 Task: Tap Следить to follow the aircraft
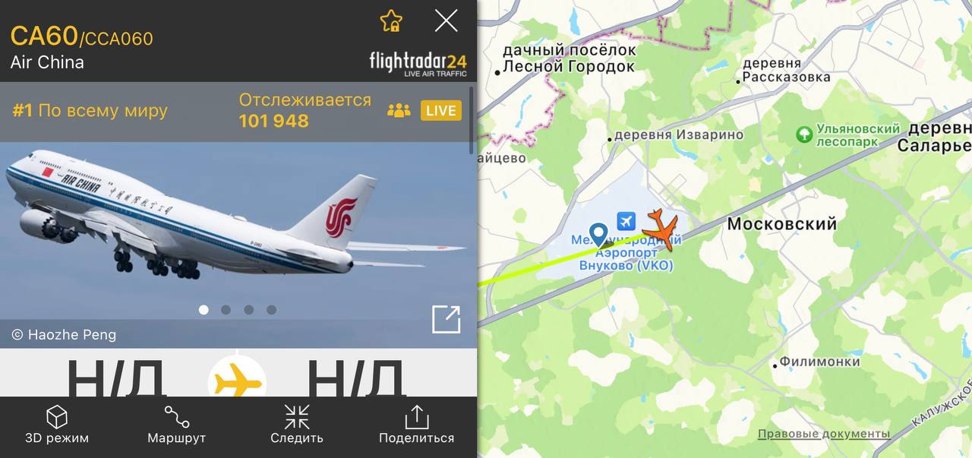coord(297,425)
